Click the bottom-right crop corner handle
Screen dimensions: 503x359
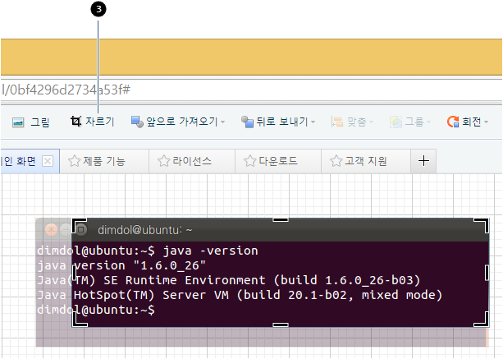pyautogui.click(x=481, y=320)
